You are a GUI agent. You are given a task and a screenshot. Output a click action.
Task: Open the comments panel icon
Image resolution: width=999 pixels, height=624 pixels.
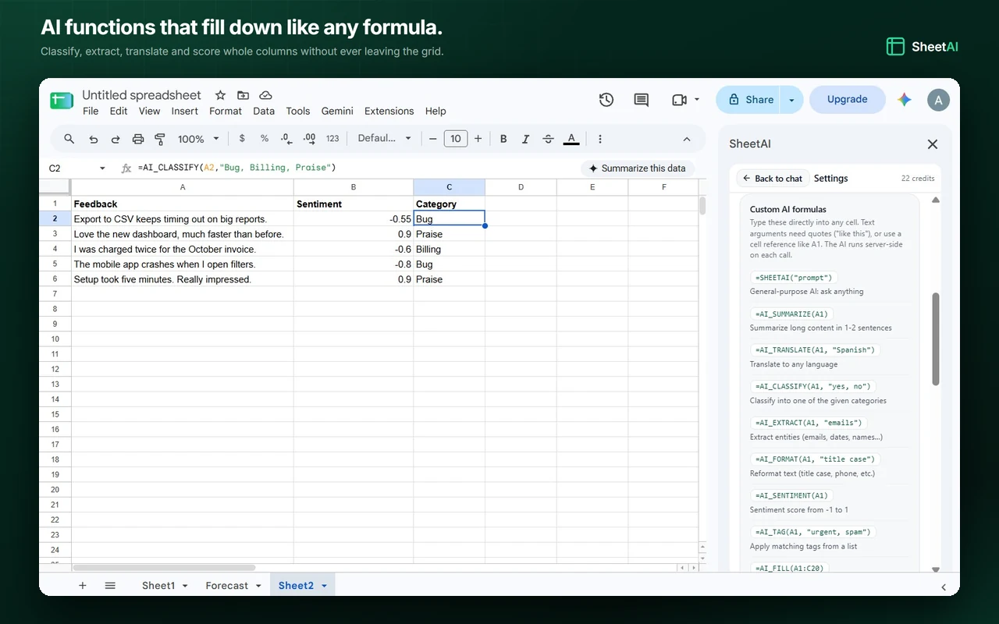[x=642, y=100]
